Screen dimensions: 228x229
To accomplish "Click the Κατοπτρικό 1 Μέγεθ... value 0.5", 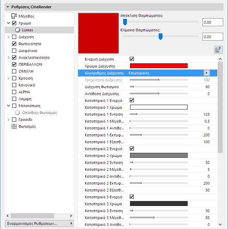I will [207, 121].
